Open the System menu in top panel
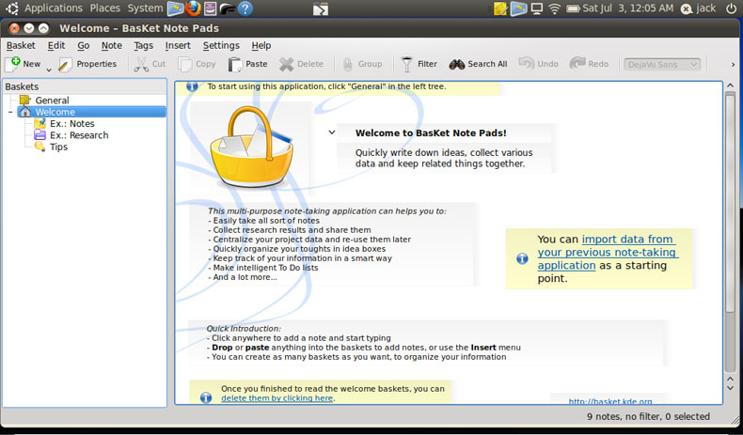 (x=145, y=8)
